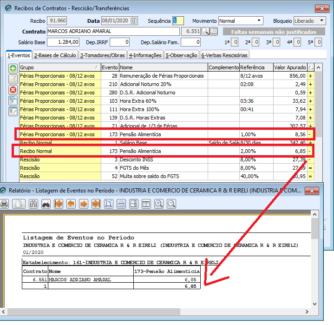Select the Remuneração de Férias Proporcionais row
The image size is (334, 325).
click(x=167, y=76)
